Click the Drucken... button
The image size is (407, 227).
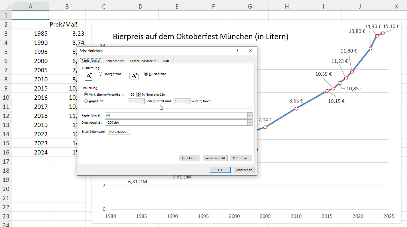click(x=189, y=158)
